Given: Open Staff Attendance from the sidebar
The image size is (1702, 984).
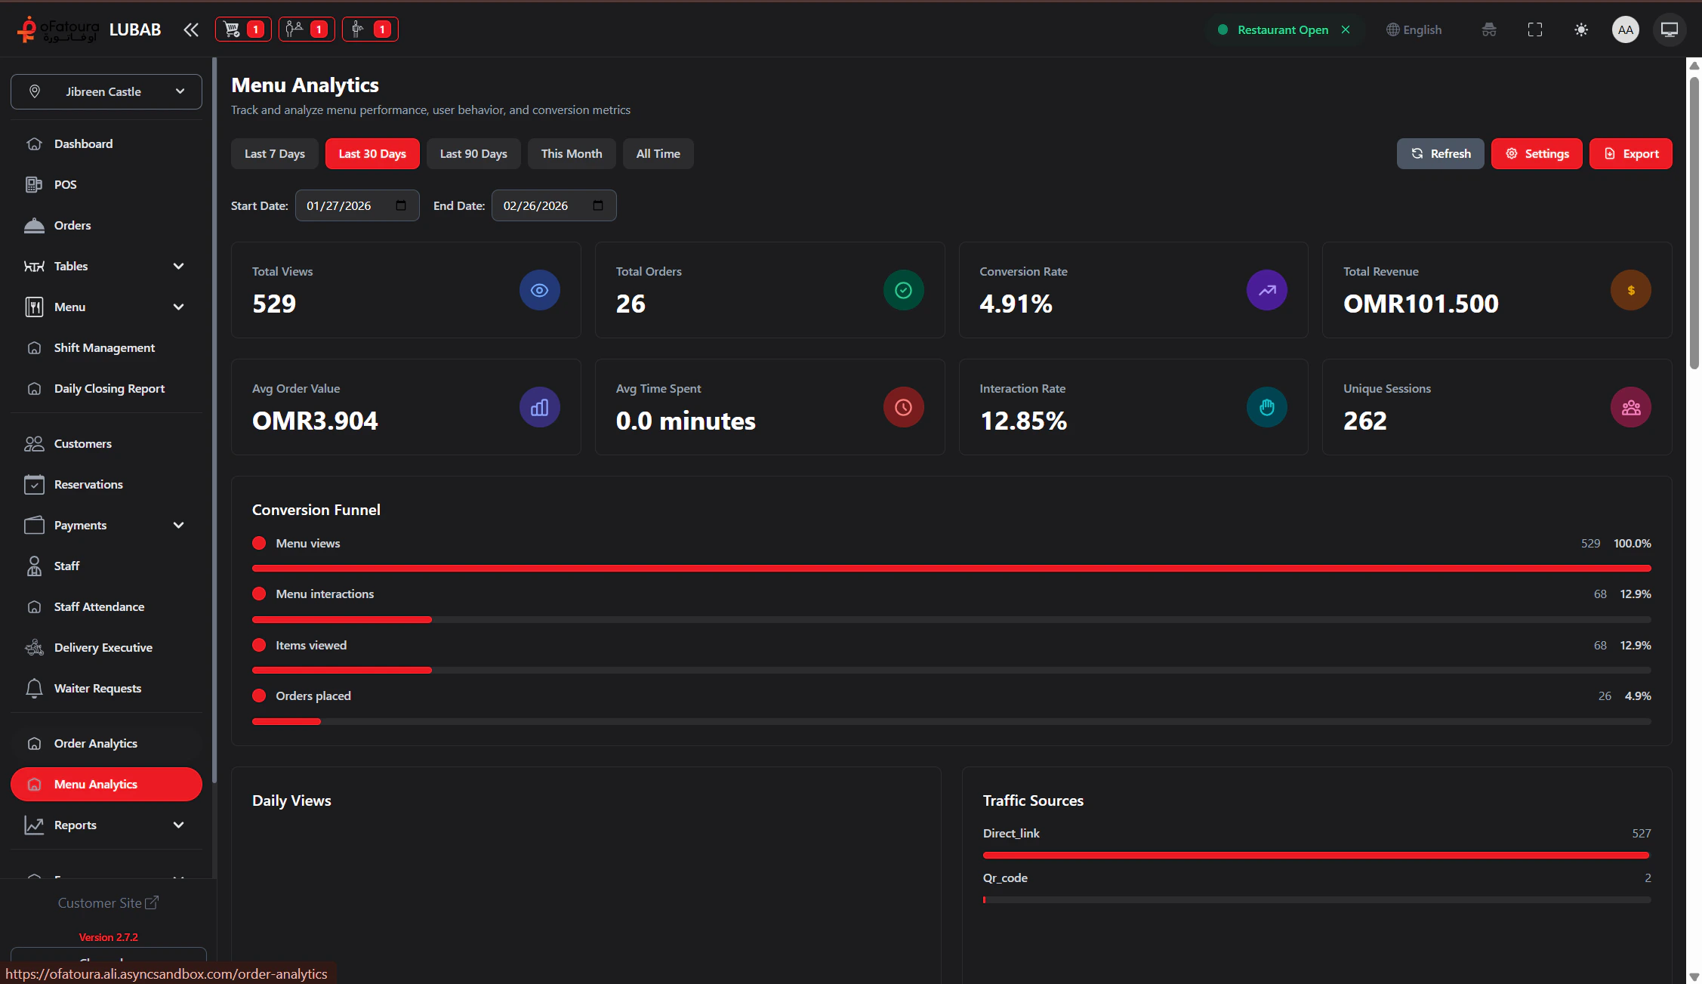Looking at the screenshot, I should (x=99, y=606).
